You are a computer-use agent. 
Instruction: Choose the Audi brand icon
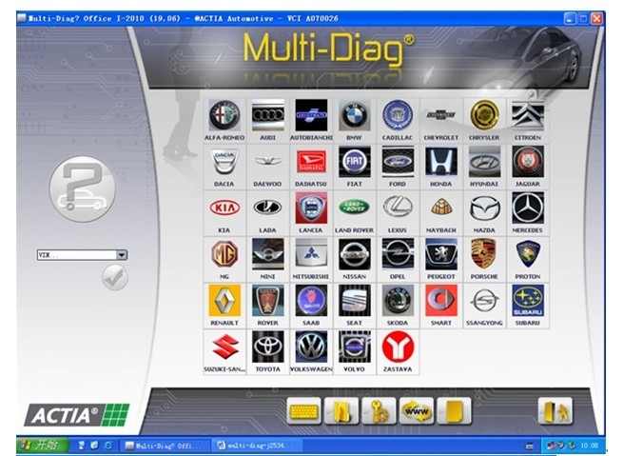pos(268,115)
